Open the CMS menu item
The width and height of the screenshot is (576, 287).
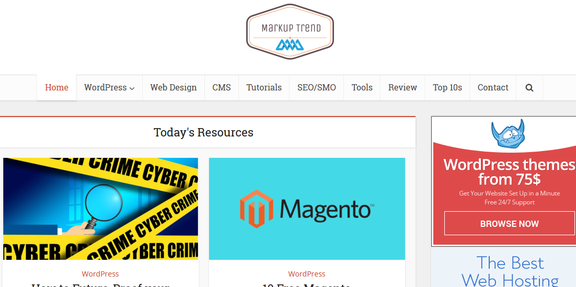222,87
